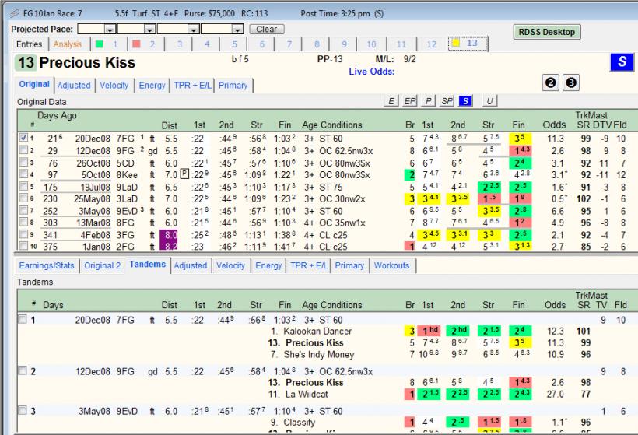Screen dimensions: 638x435
Task: Toggle the highlighted S run style filter
Action: pyautogui.click(x=465, y=101)
